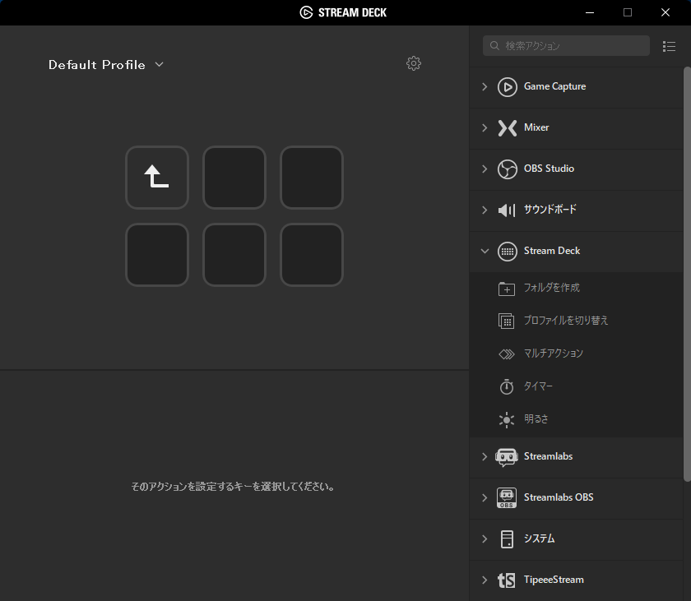Click the back arrow key on the deck
Screen dimensions: 691x601
pyautogui.click(x=156, y=178)
